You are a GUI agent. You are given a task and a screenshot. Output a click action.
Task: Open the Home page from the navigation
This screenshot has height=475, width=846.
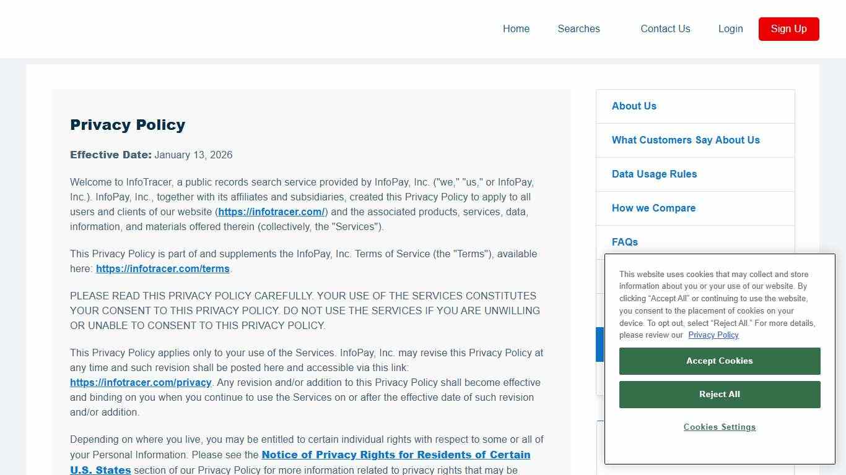516,28
